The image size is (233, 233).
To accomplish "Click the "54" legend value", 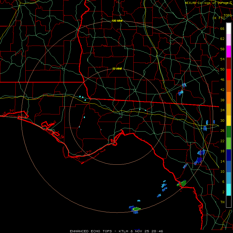I will click(222, 59).
